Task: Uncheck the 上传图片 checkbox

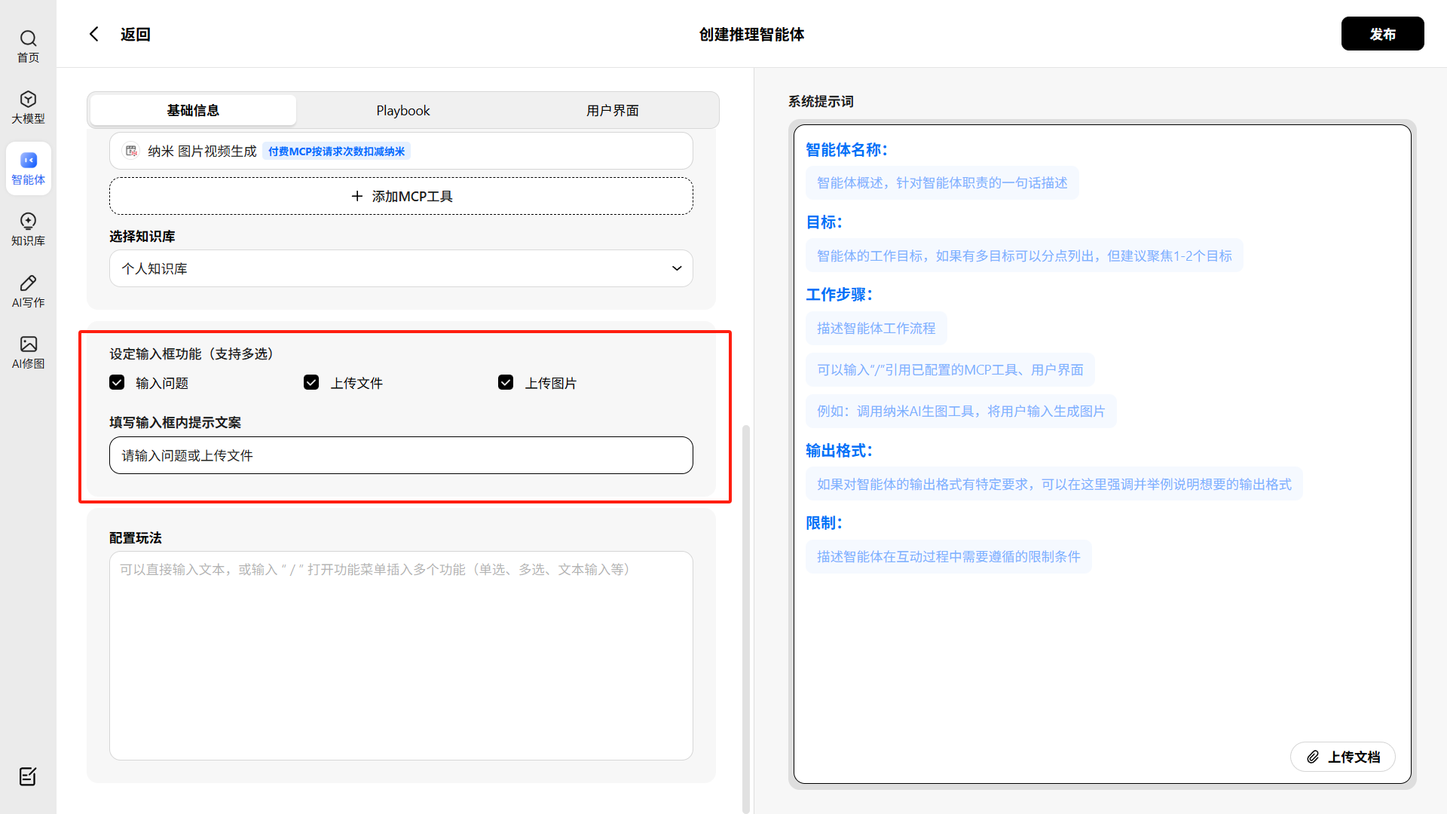Action: coord(506,382)
